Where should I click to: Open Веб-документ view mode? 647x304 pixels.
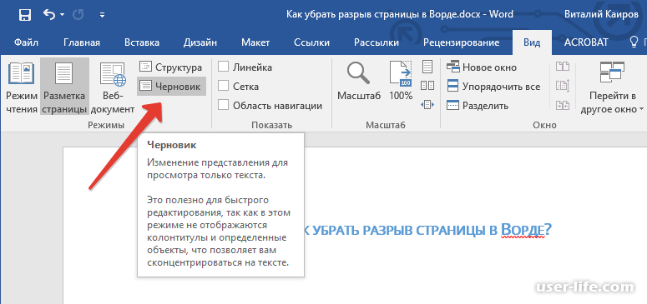pos(113,87)
